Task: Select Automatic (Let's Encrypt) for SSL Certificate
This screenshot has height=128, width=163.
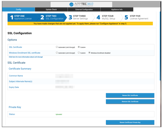Action: [x=57, y=47]
